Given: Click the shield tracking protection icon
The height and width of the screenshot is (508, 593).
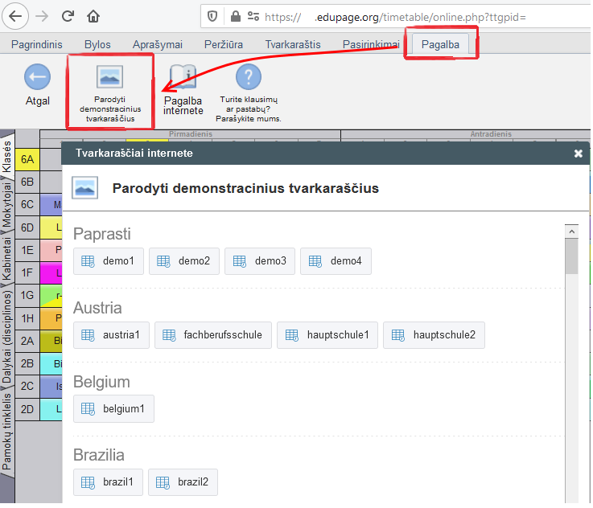Looking at the screenshot, I should [x=212, y=16].
